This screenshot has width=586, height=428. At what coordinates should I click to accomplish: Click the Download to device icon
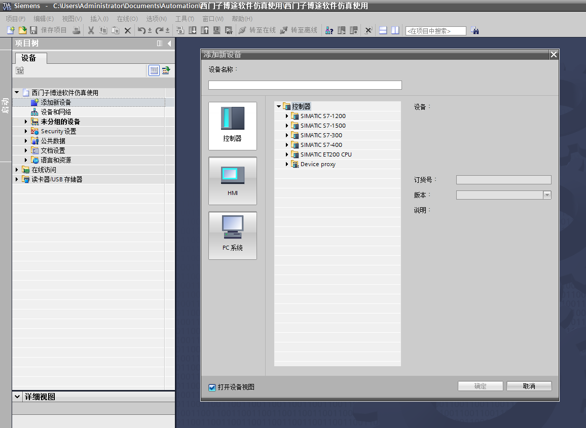193,30
